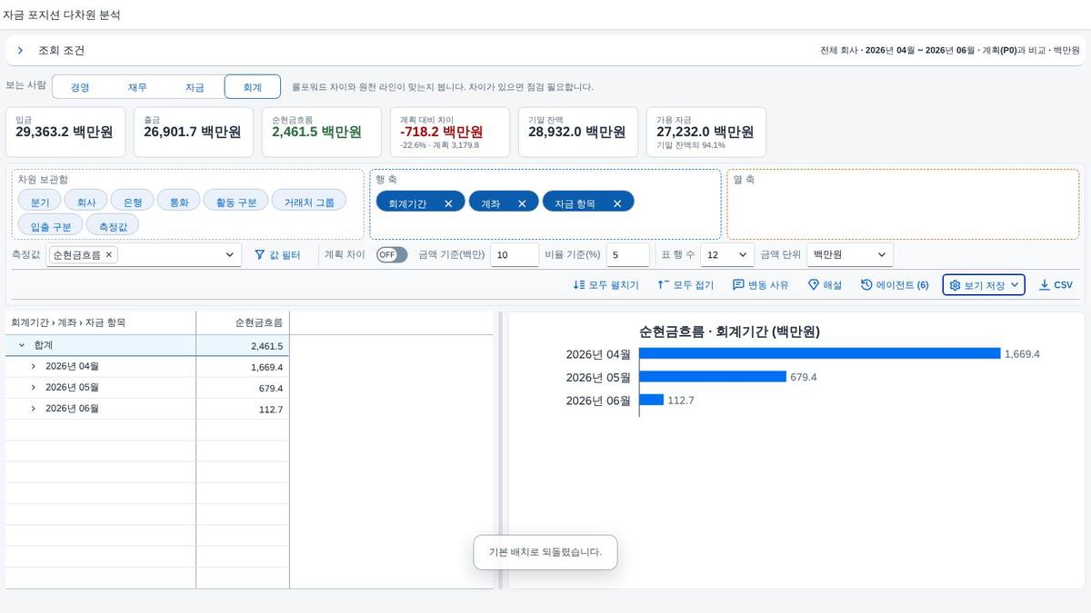Toggle the 계획 차이 switch
The height and width of the screenshot is (613, 1091).
point(392,255)
